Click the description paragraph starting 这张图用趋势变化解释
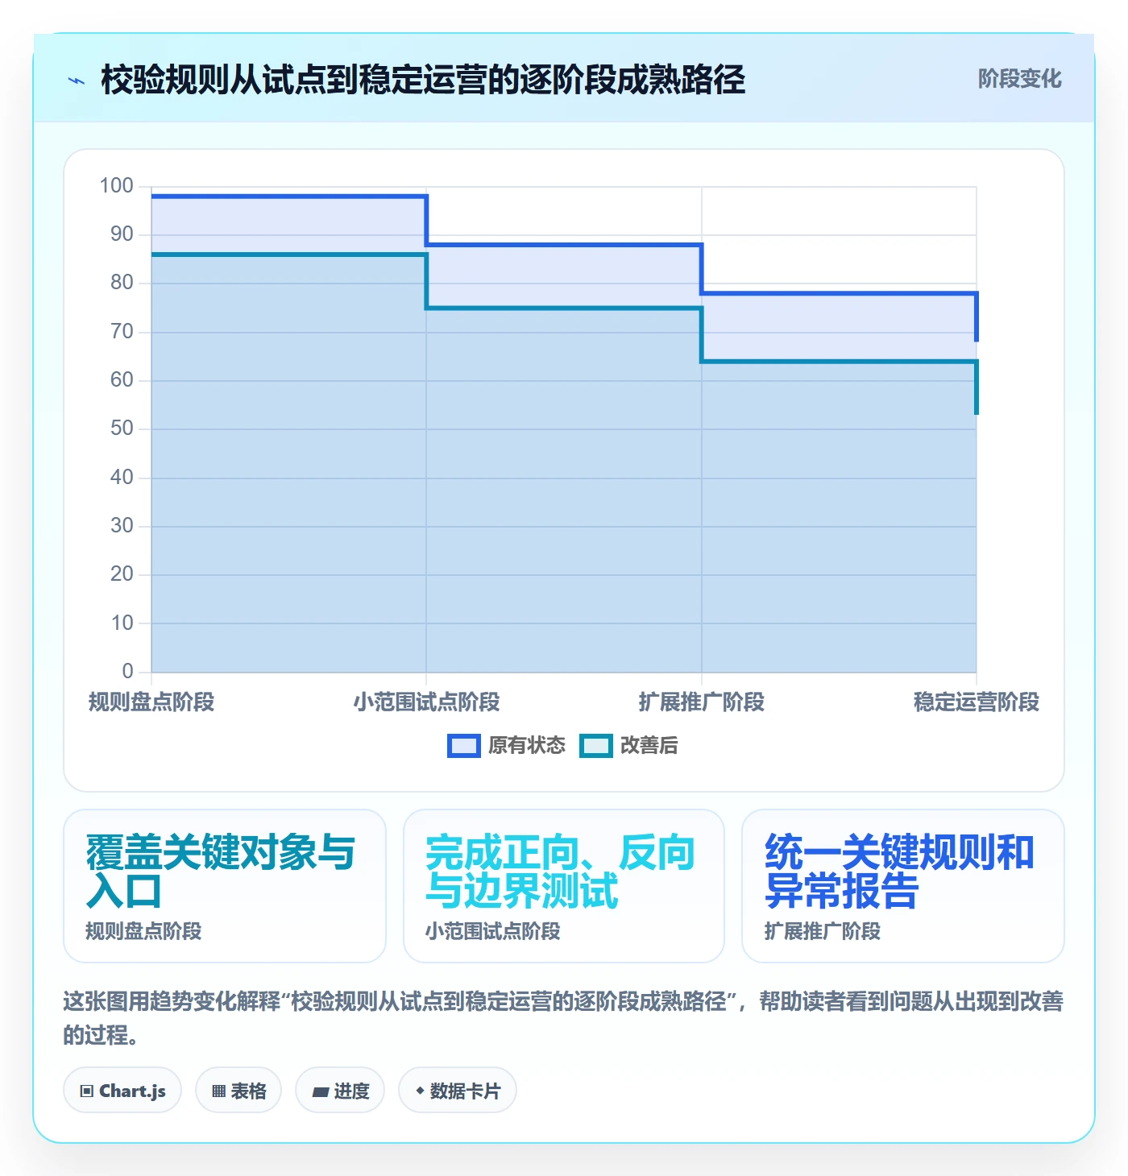1128x1176 pixels. click(x=563, y=1018)
